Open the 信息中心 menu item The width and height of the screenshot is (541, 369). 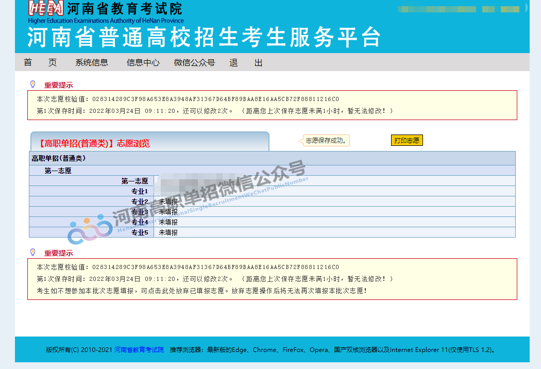[x=143, y=62]
